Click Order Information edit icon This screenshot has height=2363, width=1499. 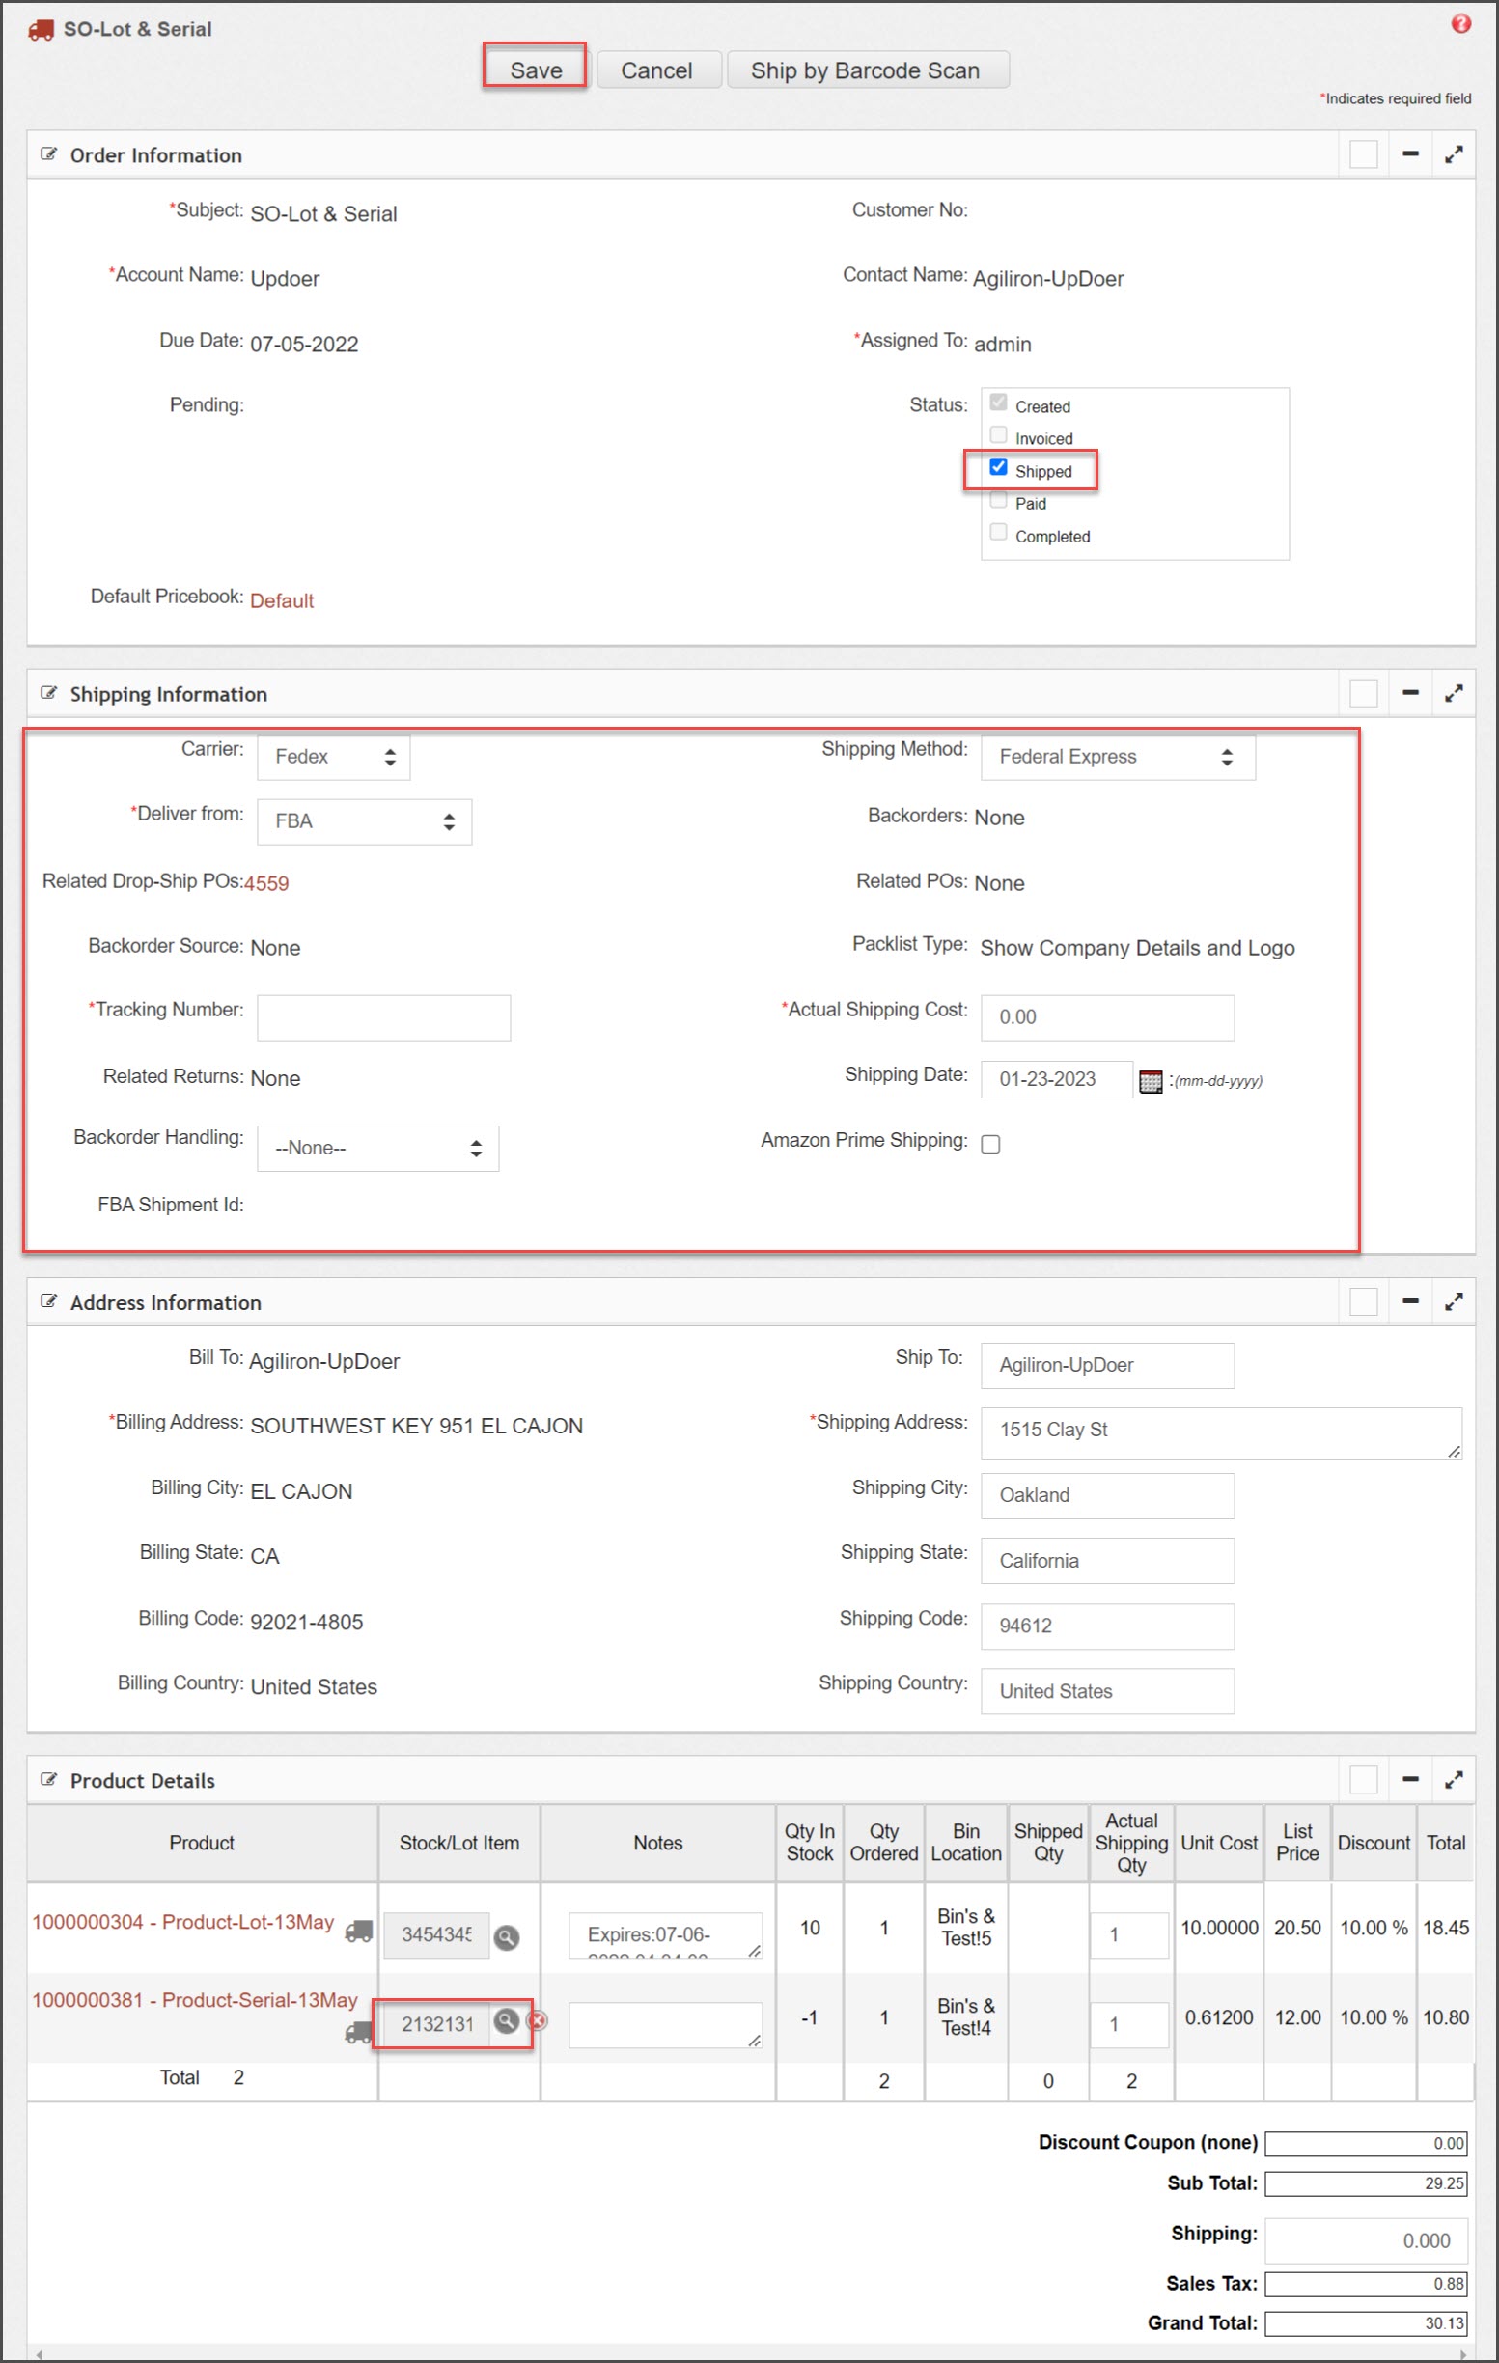pyautogui.click(x=48, y=154)
